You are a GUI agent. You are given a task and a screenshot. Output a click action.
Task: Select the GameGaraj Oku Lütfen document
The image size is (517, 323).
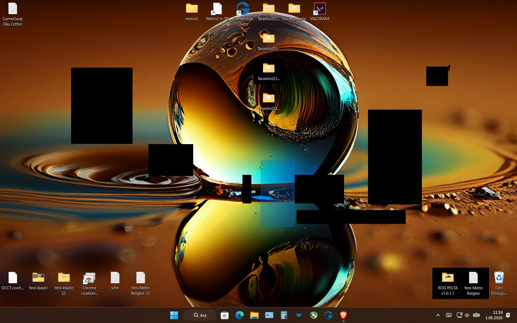point(12,14)
